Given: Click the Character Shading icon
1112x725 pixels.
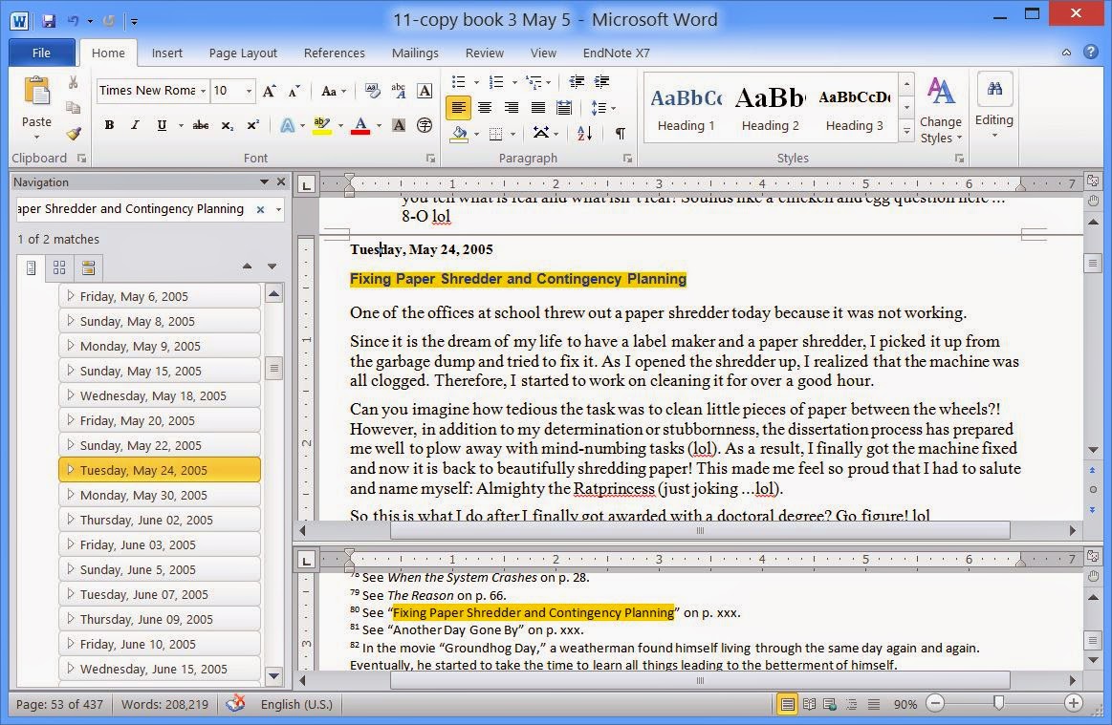Looking at the screenshot, I should tap(399, 125).
